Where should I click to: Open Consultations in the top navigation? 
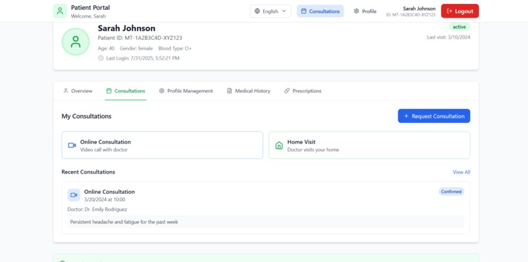click(x=320, y=11)
